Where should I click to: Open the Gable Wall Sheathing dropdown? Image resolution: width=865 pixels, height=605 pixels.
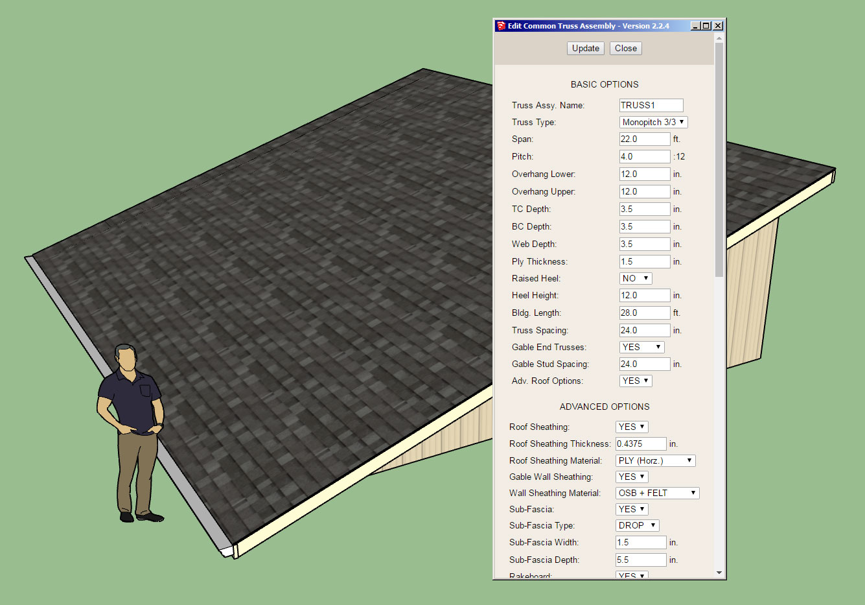tap(632, 477)
